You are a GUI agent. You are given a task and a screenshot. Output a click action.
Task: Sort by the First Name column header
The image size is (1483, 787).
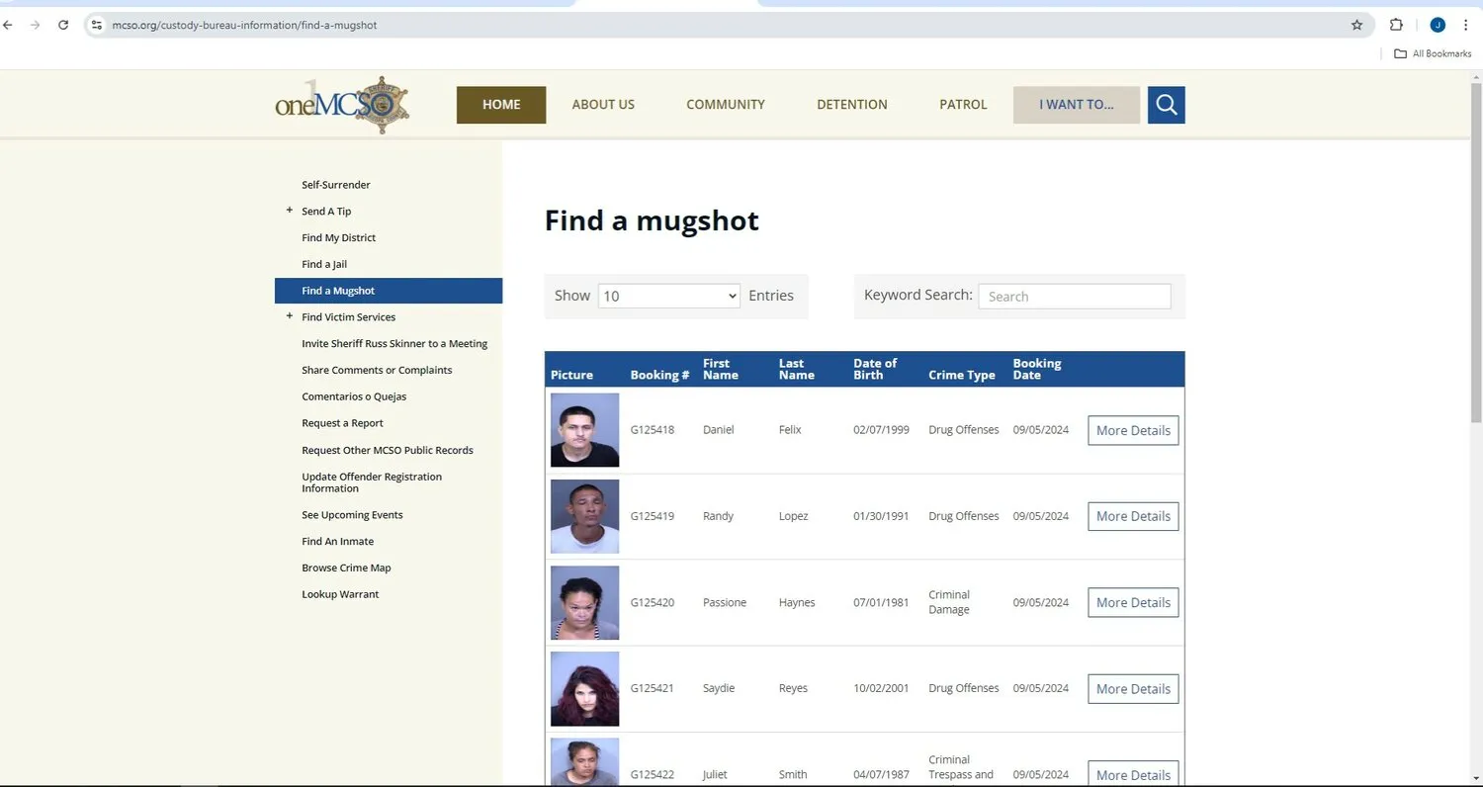coord(721,369)
